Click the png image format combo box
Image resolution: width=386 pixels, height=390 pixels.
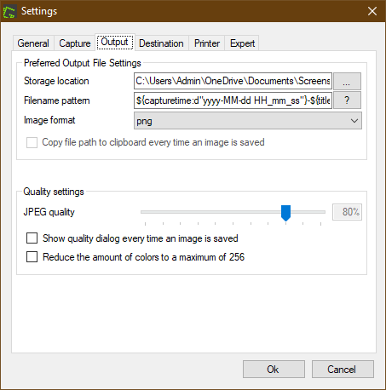(x=248, y=121)
